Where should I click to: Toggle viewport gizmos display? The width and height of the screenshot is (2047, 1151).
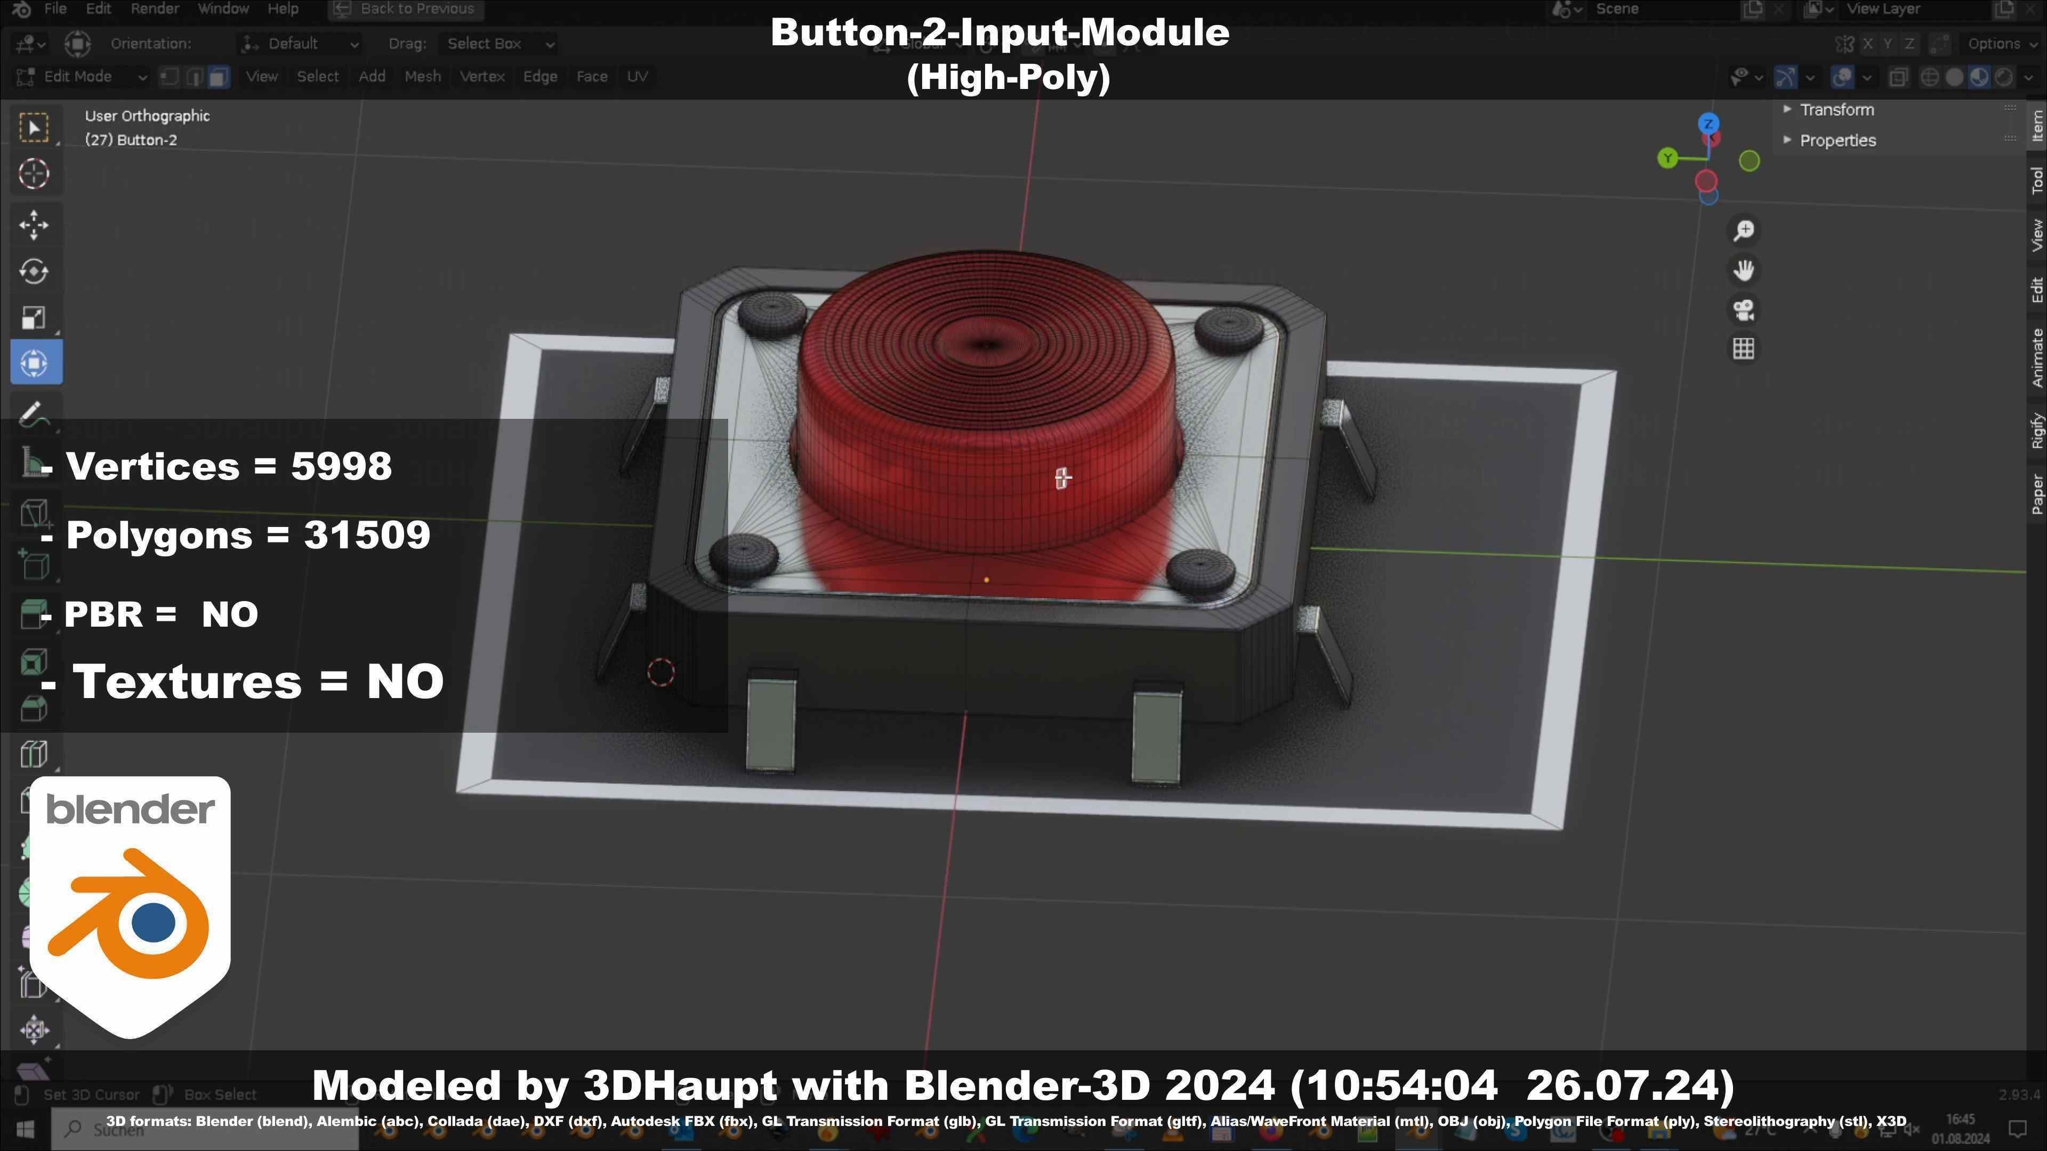point(1786,77)
